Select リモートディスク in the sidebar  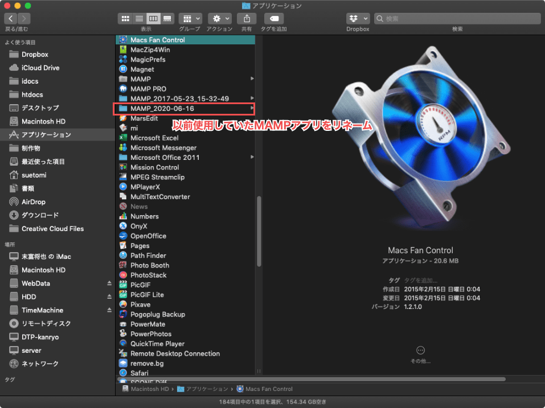point(46,324)
